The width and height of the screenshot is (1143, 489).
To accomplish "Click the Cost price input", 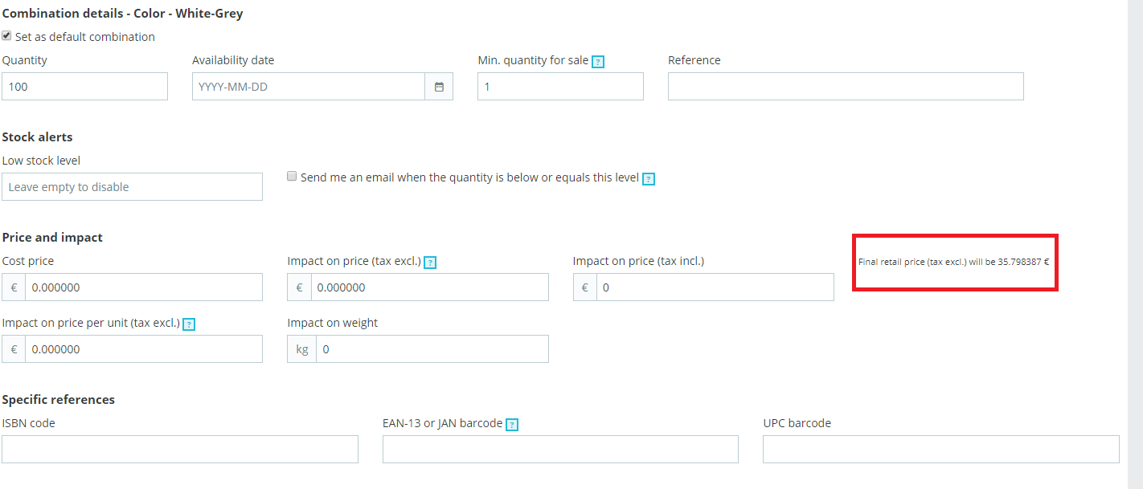I will 143,287.
